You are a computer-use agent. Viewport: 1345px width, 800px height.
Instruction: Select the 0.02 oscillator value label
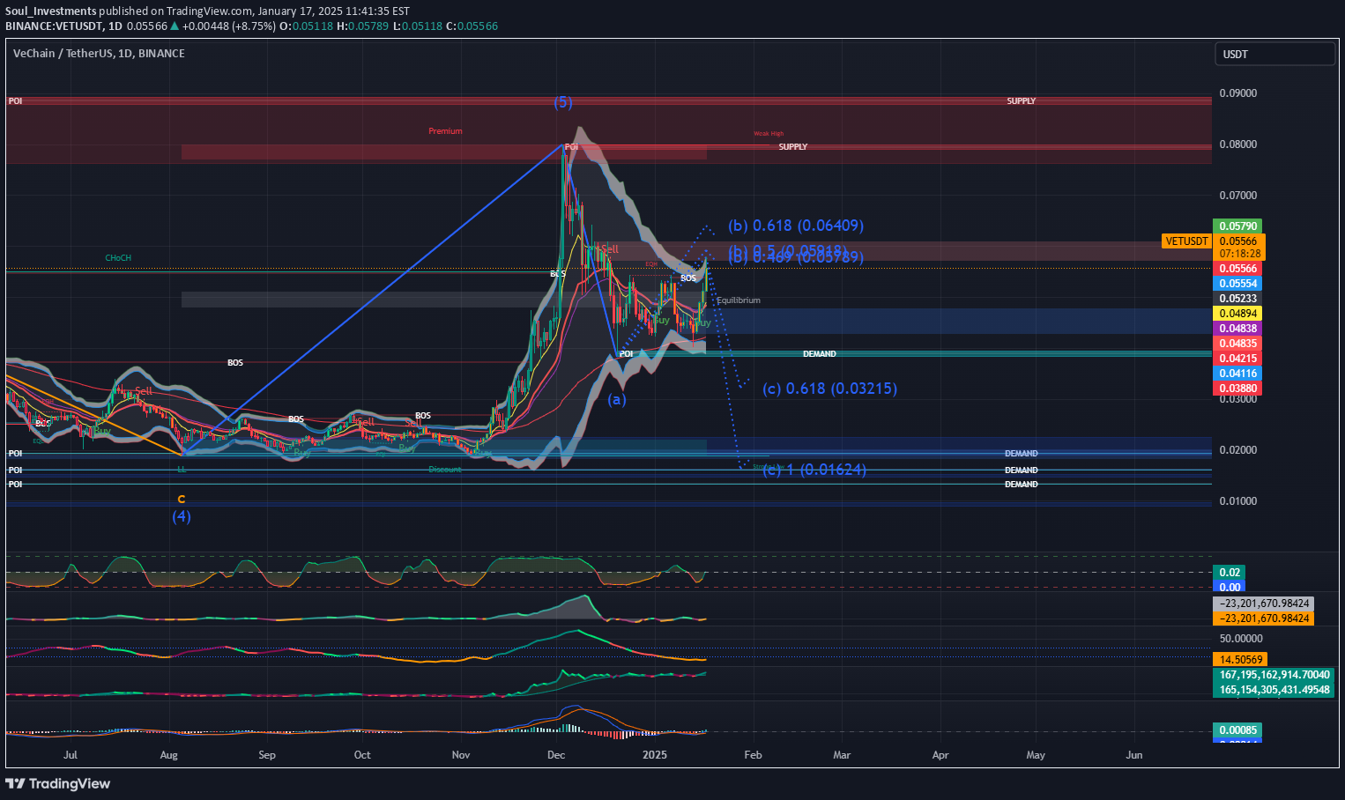(1230, 573)
